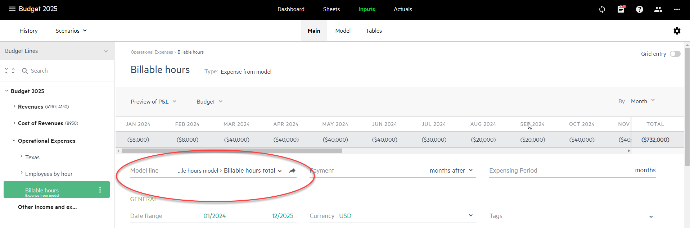Open the users sharing icon

658,9
